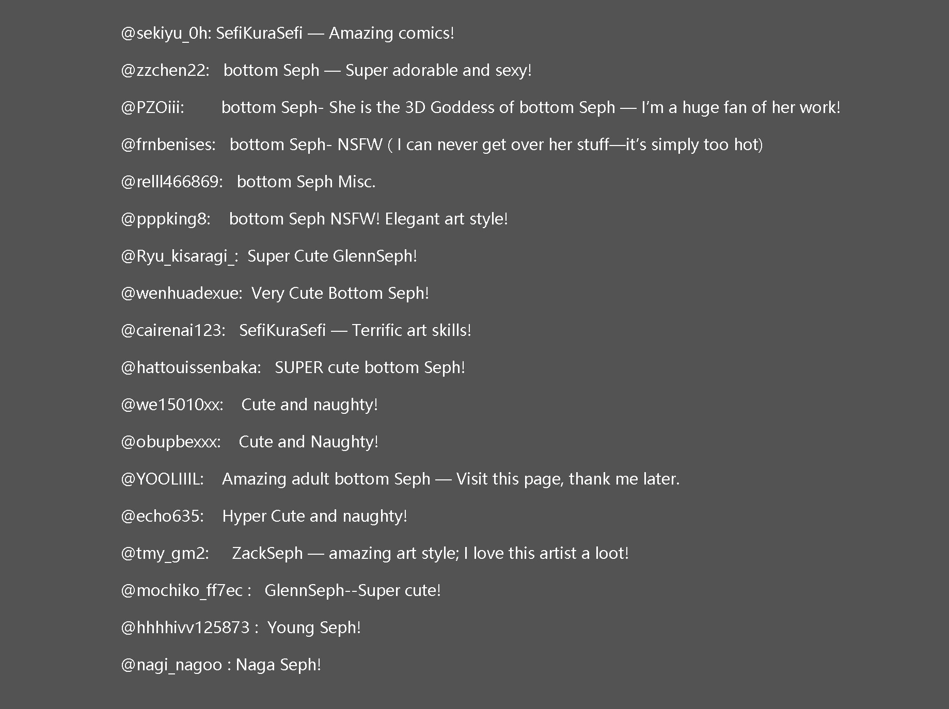949x709 pixels.
Task: Open the @hattouissenbaka username
Action: [x=190, y=368]
